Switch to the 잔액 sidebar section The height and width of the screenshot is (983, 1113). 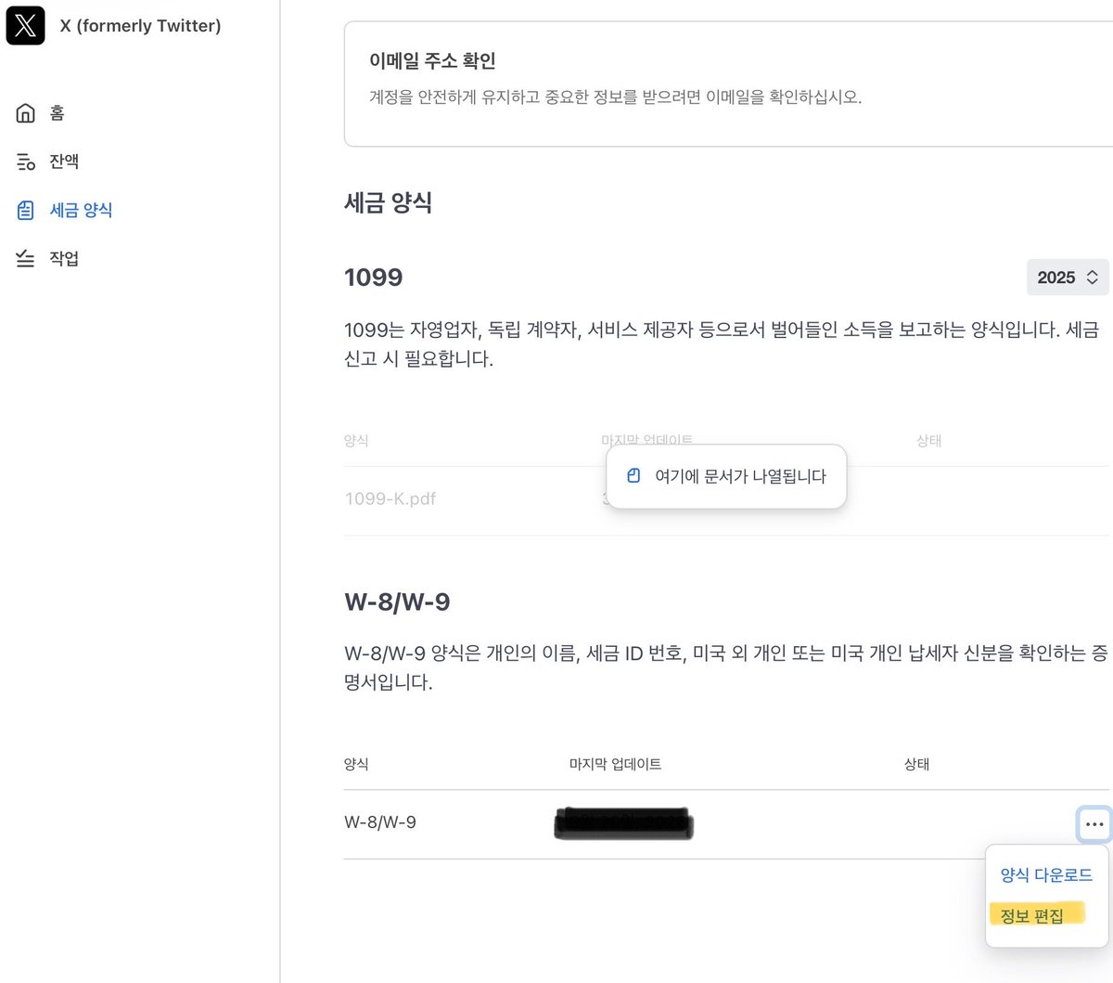(63, 161)
